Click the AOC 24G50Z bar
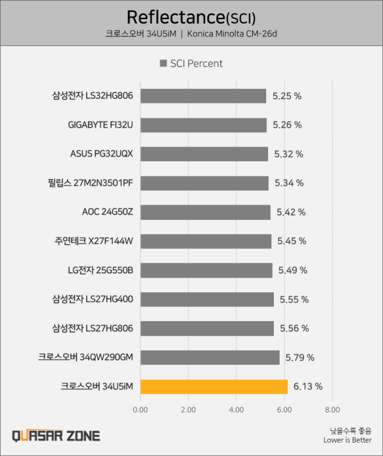 coord(206,212)
